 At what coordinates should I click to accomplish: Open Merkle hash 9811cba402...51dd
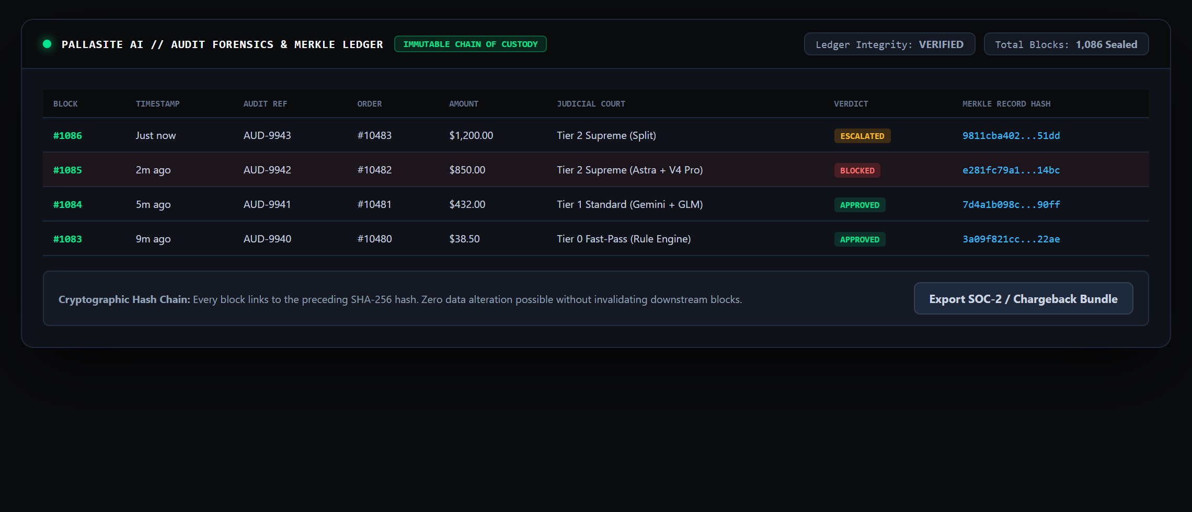click(1011, 135)
